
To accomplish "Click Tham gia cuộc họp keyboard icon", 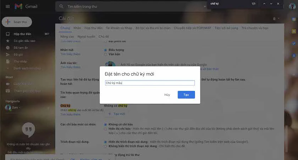I will coord(8,91).
